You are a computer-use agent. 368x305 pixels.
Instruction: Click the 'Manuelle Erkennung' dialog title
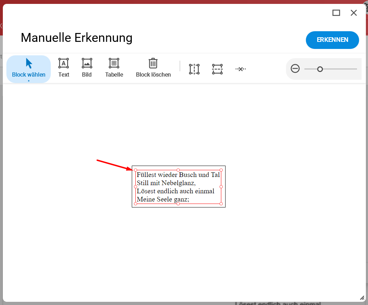[76, 38]
